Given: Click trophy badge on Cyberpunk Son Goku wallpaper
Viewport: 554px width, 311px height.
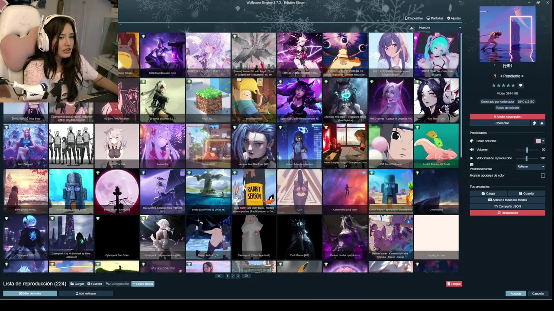Looking at the screenshot, I should pos(98,219).
